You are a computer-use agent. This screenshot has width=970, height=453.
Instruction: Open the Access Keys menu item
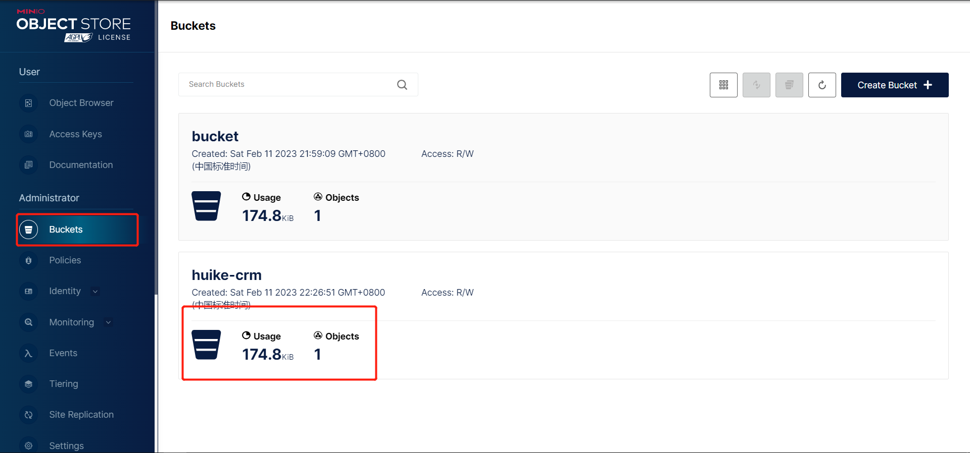point(77,134)
